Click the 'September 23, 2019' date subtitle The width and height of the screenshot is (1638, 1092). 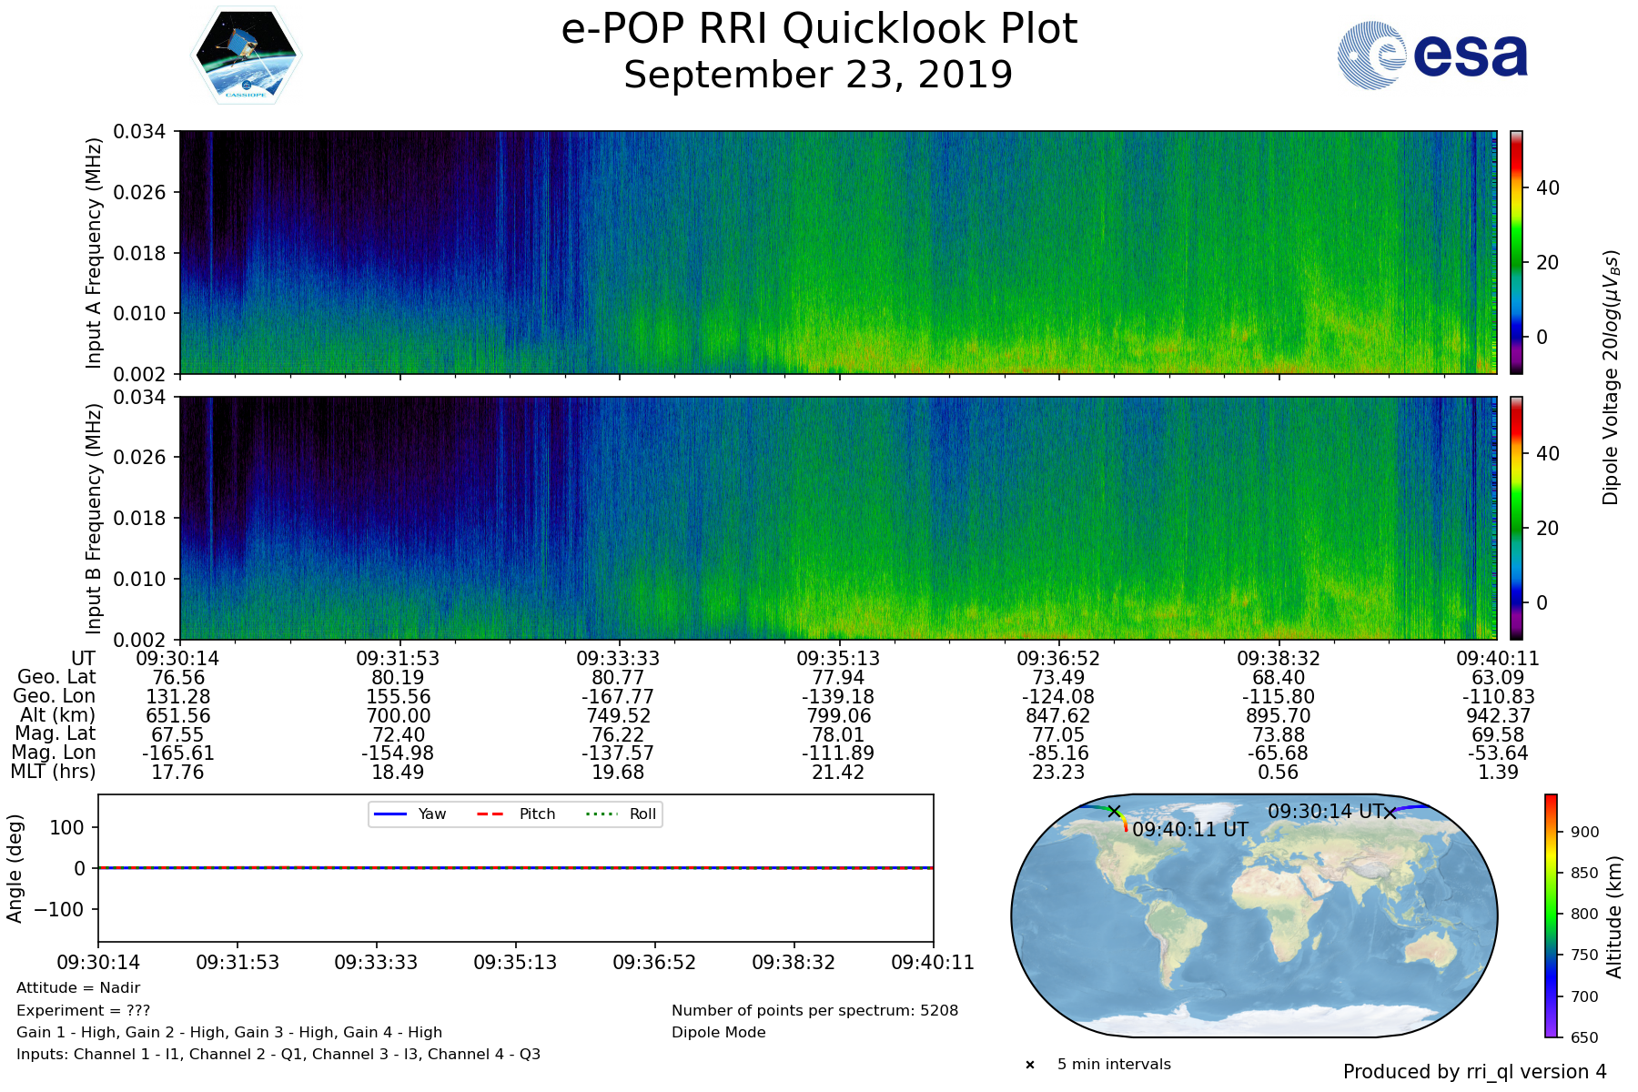pyautogui.click(x=817, y=75)
